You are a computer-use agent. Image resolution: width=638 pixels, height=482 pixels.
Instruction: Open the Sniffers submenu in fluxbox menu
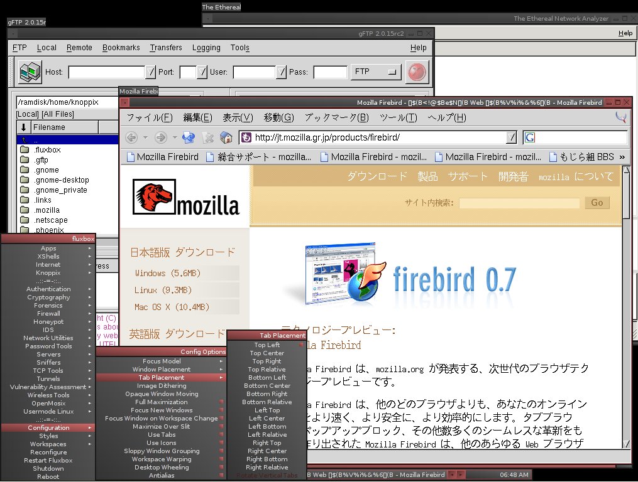(48, 362)
